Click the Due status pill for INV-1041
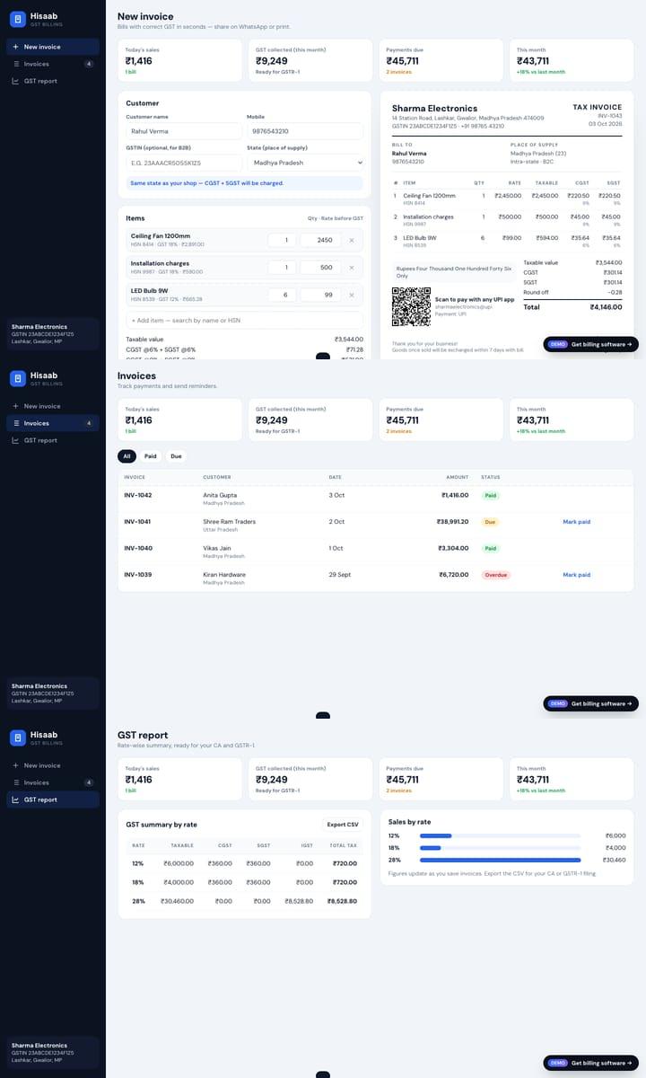The height and width of the screenshot is (1078, 646). [x=490, y=522]
